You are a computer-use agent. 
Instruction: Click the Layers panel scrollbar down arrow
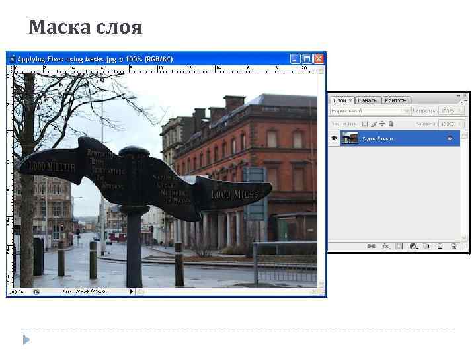[464, 238]
